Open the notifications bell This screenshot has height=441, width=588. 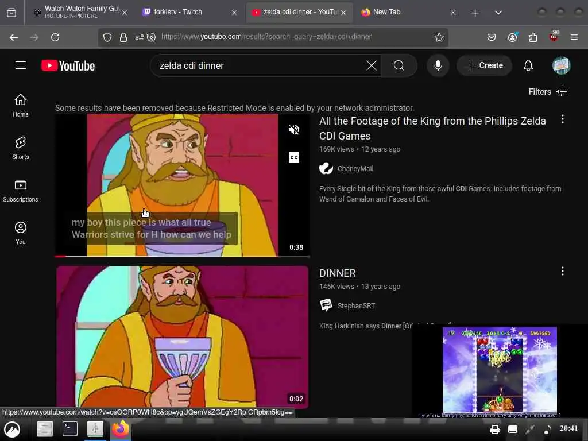(x=528, y=65)
